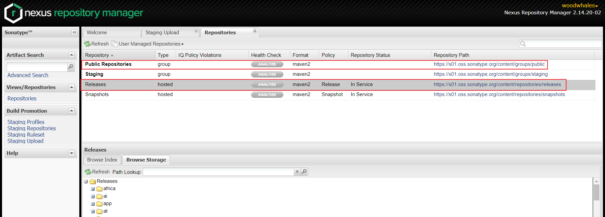Click the repository filter search box
The width and height of the screenshot is (605, 217).
561,44
